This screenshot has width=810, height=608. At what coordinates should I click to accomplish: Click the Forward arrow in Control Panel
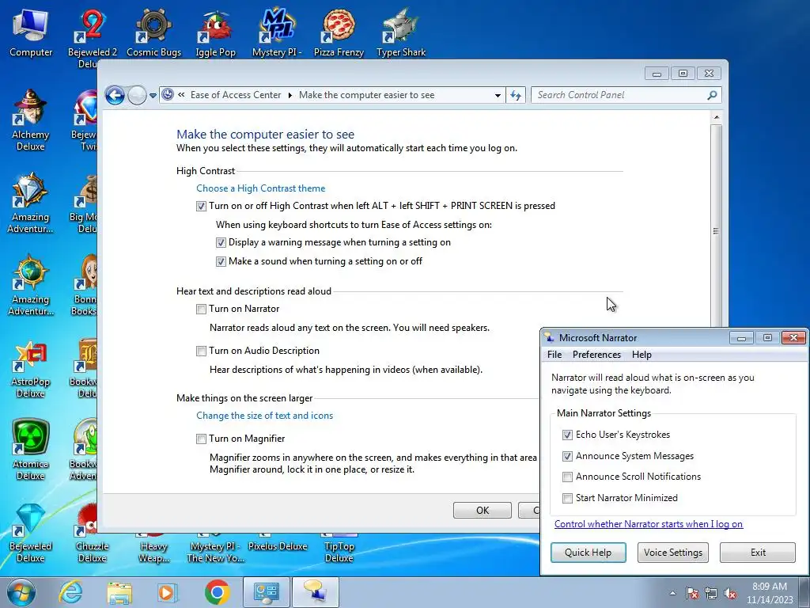137,95
